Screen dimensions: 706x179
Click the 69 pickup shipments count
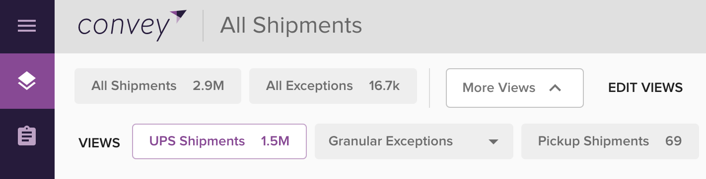[x=673, y=141]
